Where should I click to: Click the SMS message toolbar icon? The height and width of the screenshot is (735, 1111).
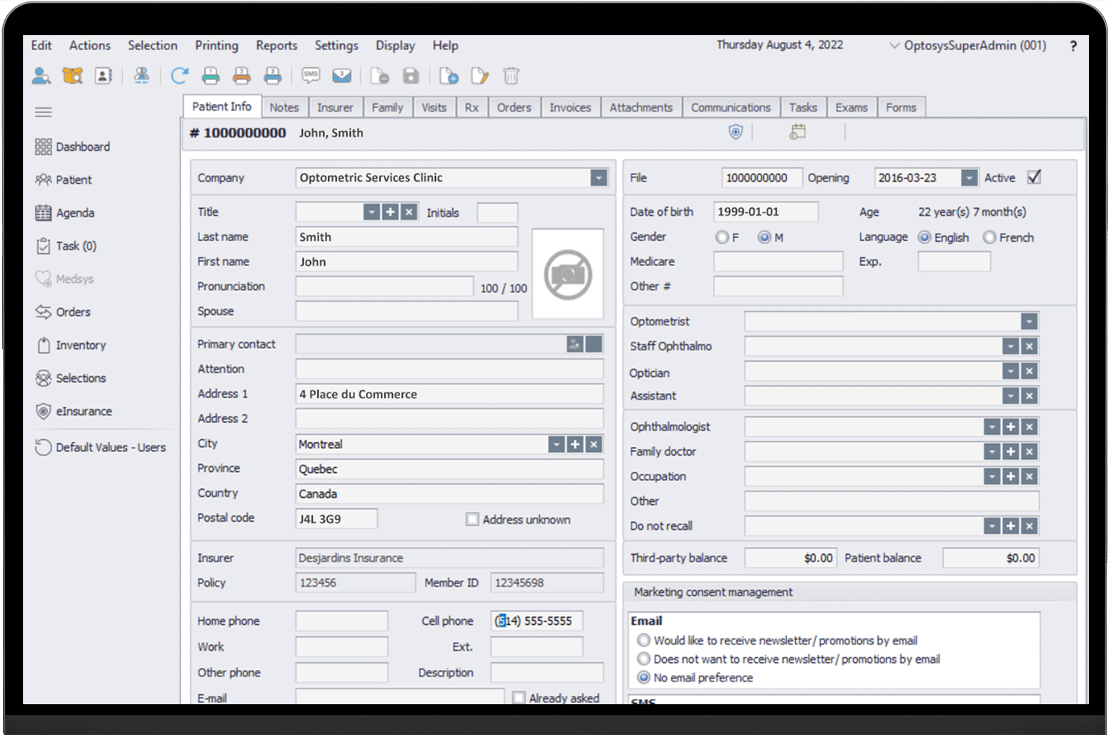(311, 76)
